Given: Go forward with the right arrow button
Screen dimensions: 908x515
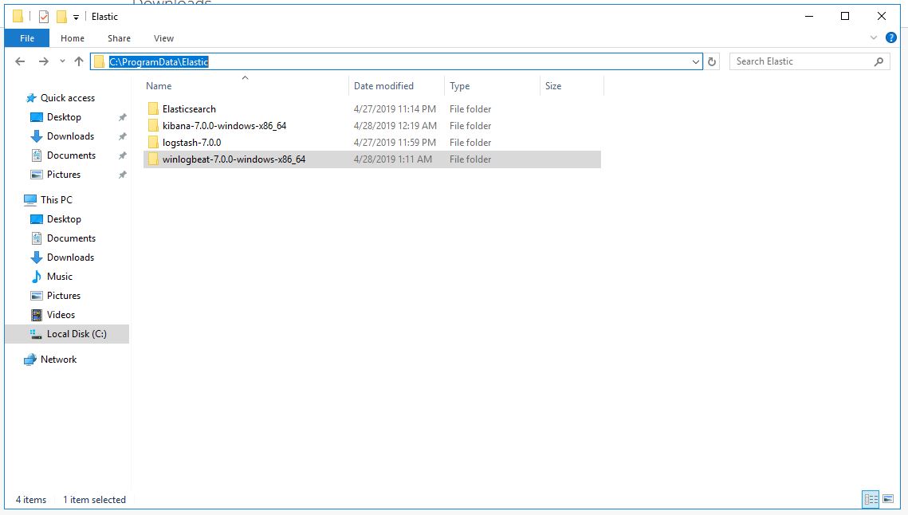Looking at the screenshot, I should coord(43,61).
